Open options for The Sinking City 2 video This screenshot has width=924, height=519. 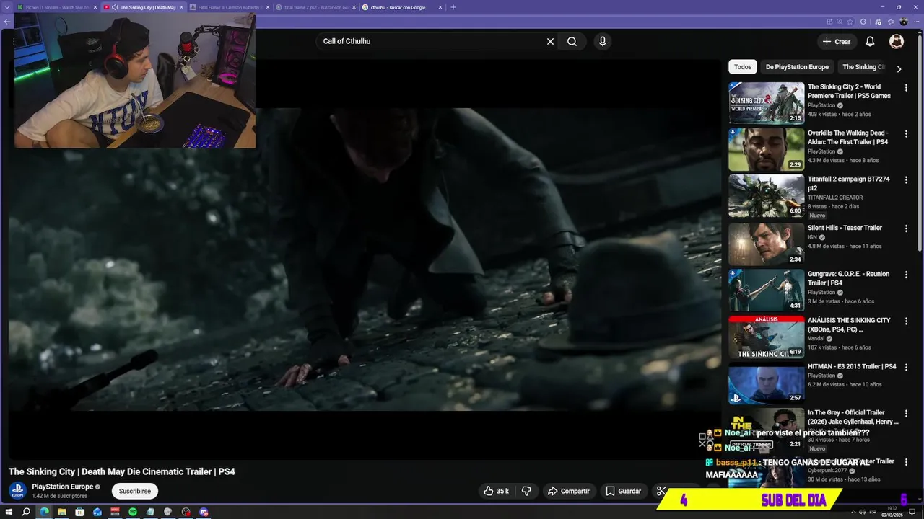pyautogui.click(x=906, y=88)
